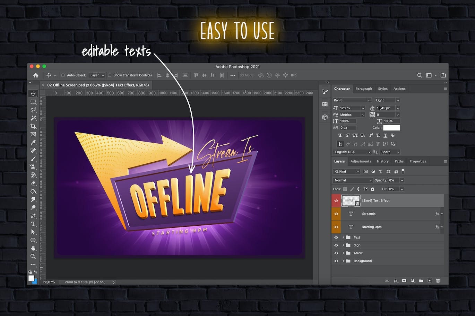
Task: Enable the Show Transform Controls checkbox
Action: [x=110, y=75]
